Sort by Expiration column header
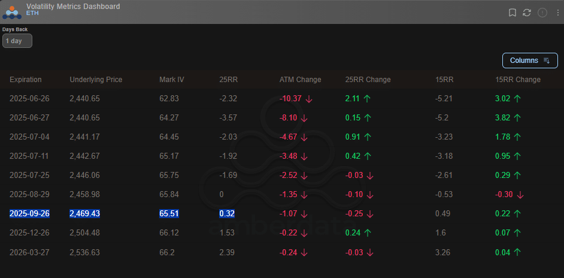This screenshot has height=278, width=564. tap(26, 80)
